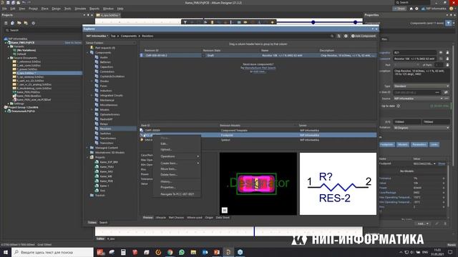
Task: Click the CMPT-00009 template item icon
Action: point(142,131)
